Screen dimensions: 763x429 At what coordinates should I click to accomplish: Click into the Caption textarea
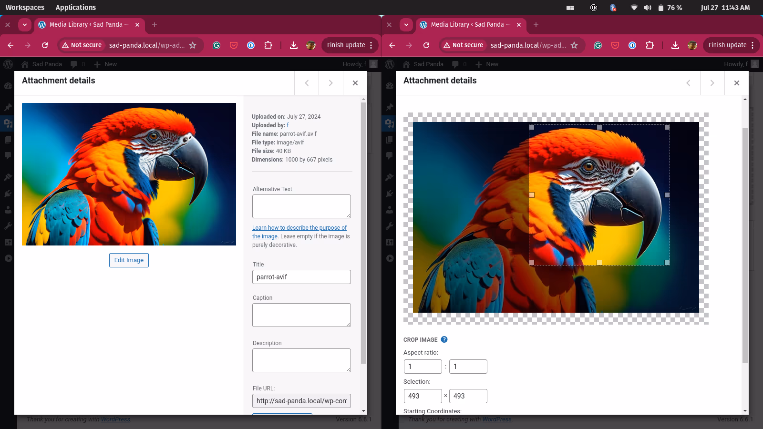[x=301, y=315]
